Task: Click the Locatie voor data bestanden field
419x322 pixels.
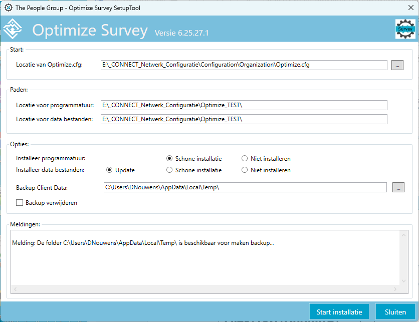Action: (244, 119)
